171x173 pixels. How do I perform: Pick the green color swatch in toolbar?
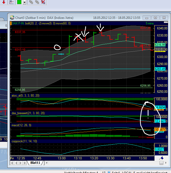[x=19, y=2]
